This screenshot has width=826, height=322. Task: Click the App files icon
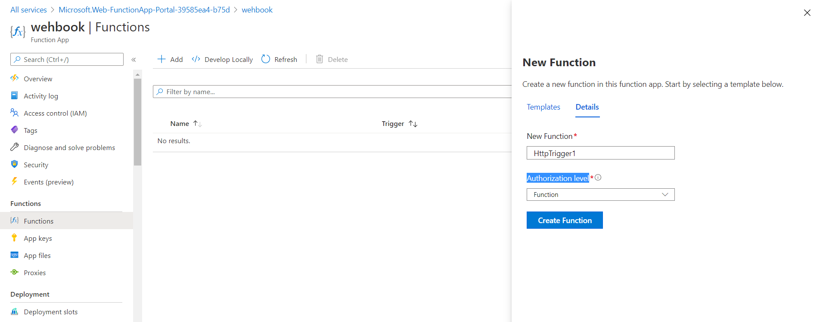[15, 255]
